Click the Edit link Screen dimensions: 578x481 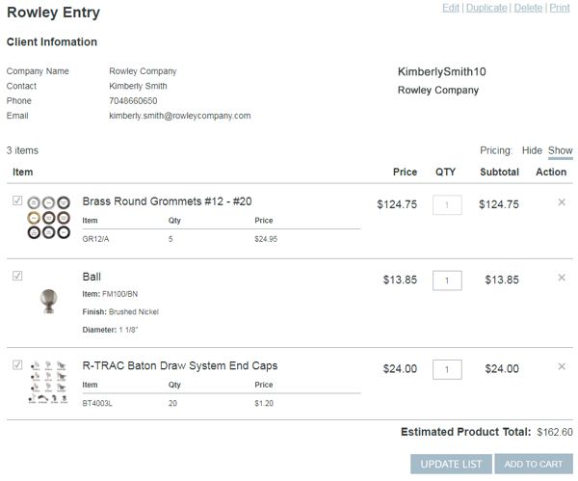coord(451,8)
